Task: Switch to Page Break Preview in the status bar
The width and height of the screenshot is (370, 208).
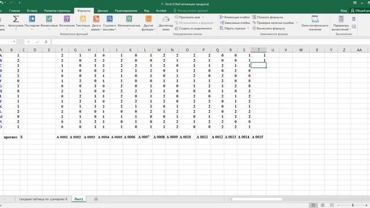Action: (332, 206)
